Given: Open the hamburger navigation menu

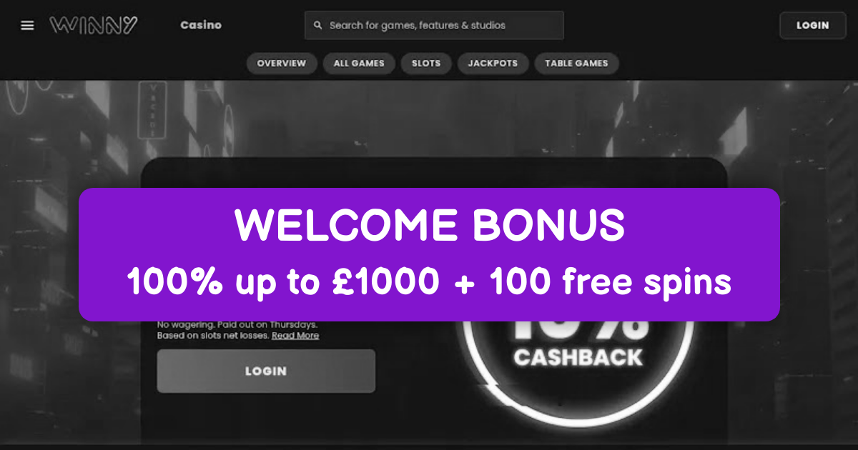Looking at the screenshot, I should click(27, 25).
